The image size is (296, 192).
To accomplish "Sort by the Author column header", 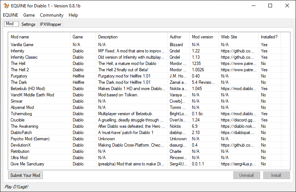I will click(178, 37).
